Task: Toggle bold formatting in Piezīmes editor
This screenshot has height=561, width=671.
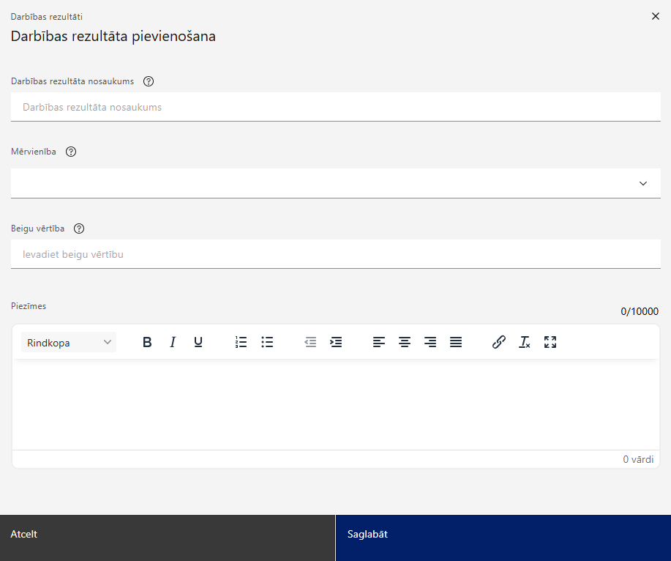Action: [x=147, y=342]
